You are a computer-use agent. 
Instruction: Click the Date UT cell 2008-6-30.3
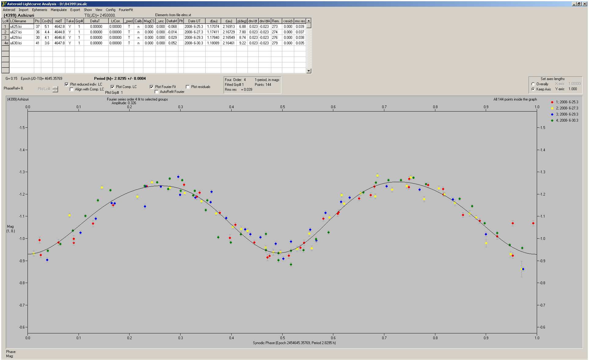click(194, 43)
